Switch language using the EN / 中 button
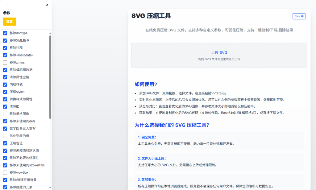Viewport: 316px width, 190px height. click(299, 16)
